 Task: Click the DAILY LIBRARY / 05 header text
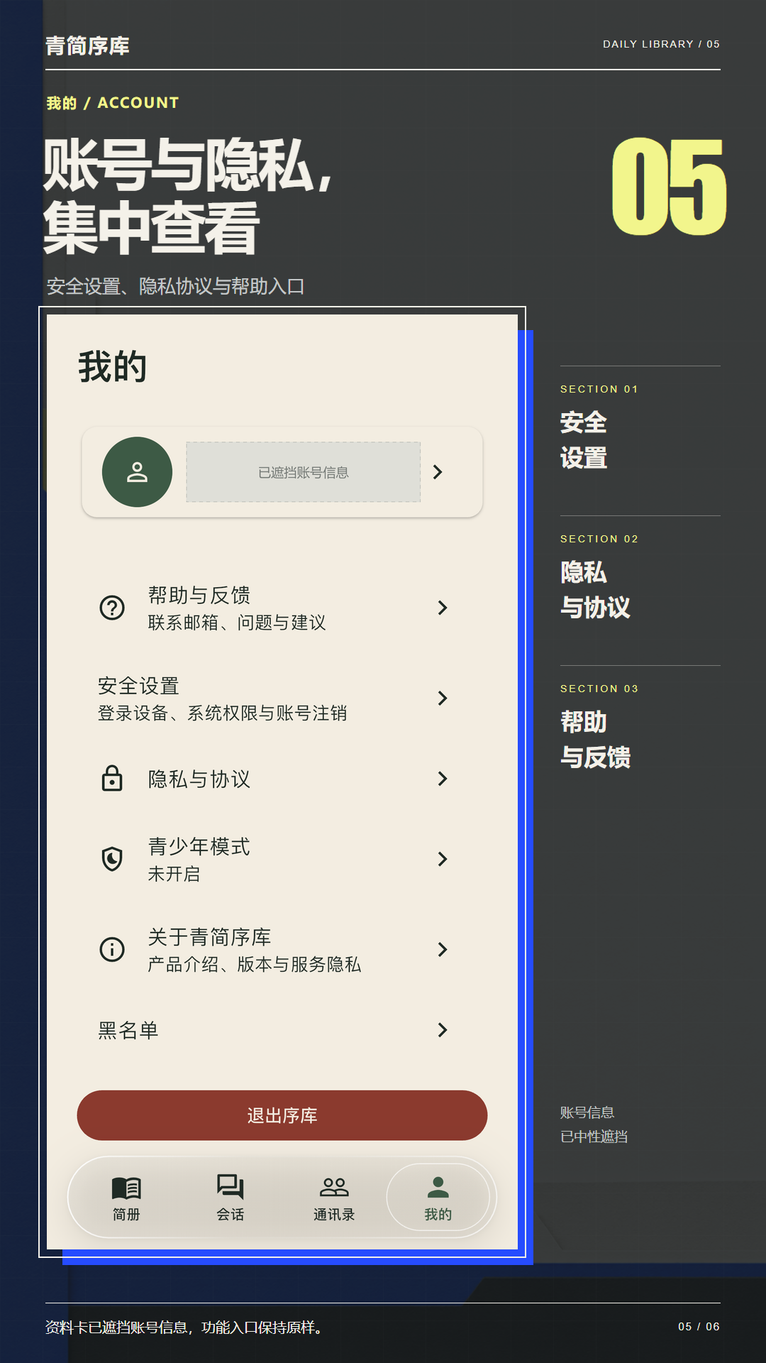pos(661,44)
